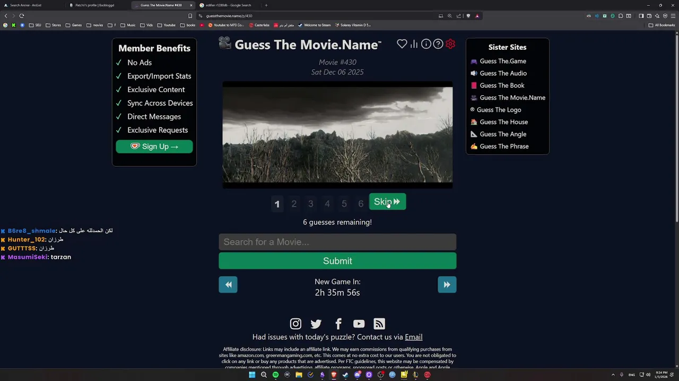
Task: Open Steam from the taskbar
Action: pyautogui.click(x=345, y=375)
